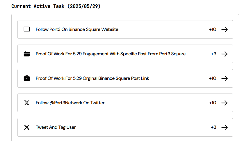The height and width of the screenshot is (141, 242).
Task: Select Follow Port3 On Binance Square Website
Action: click(x=77, y=29)
